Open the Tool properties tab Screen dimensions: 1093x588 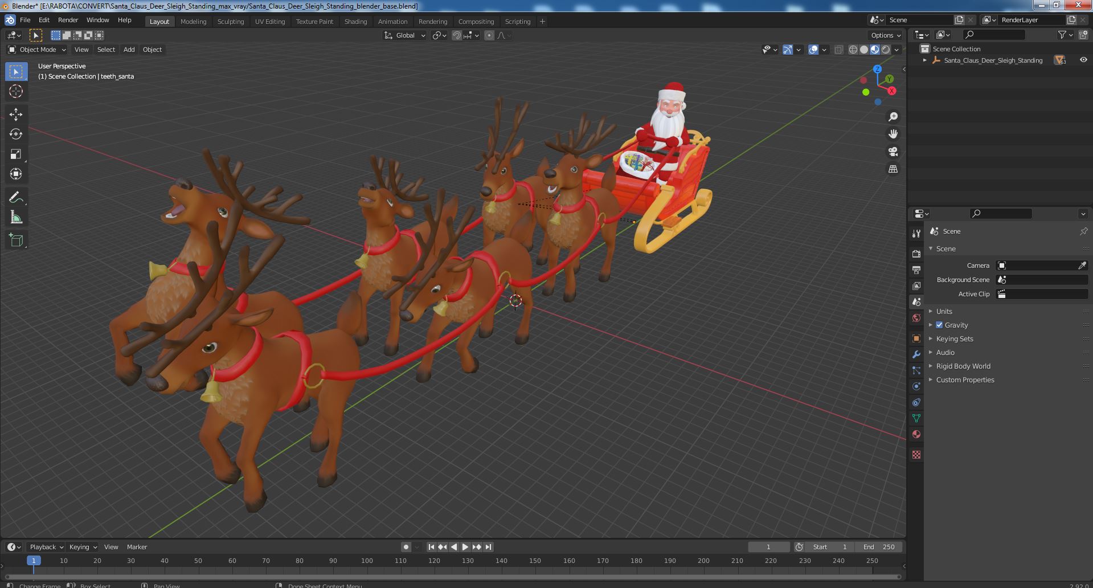point(916,234)
